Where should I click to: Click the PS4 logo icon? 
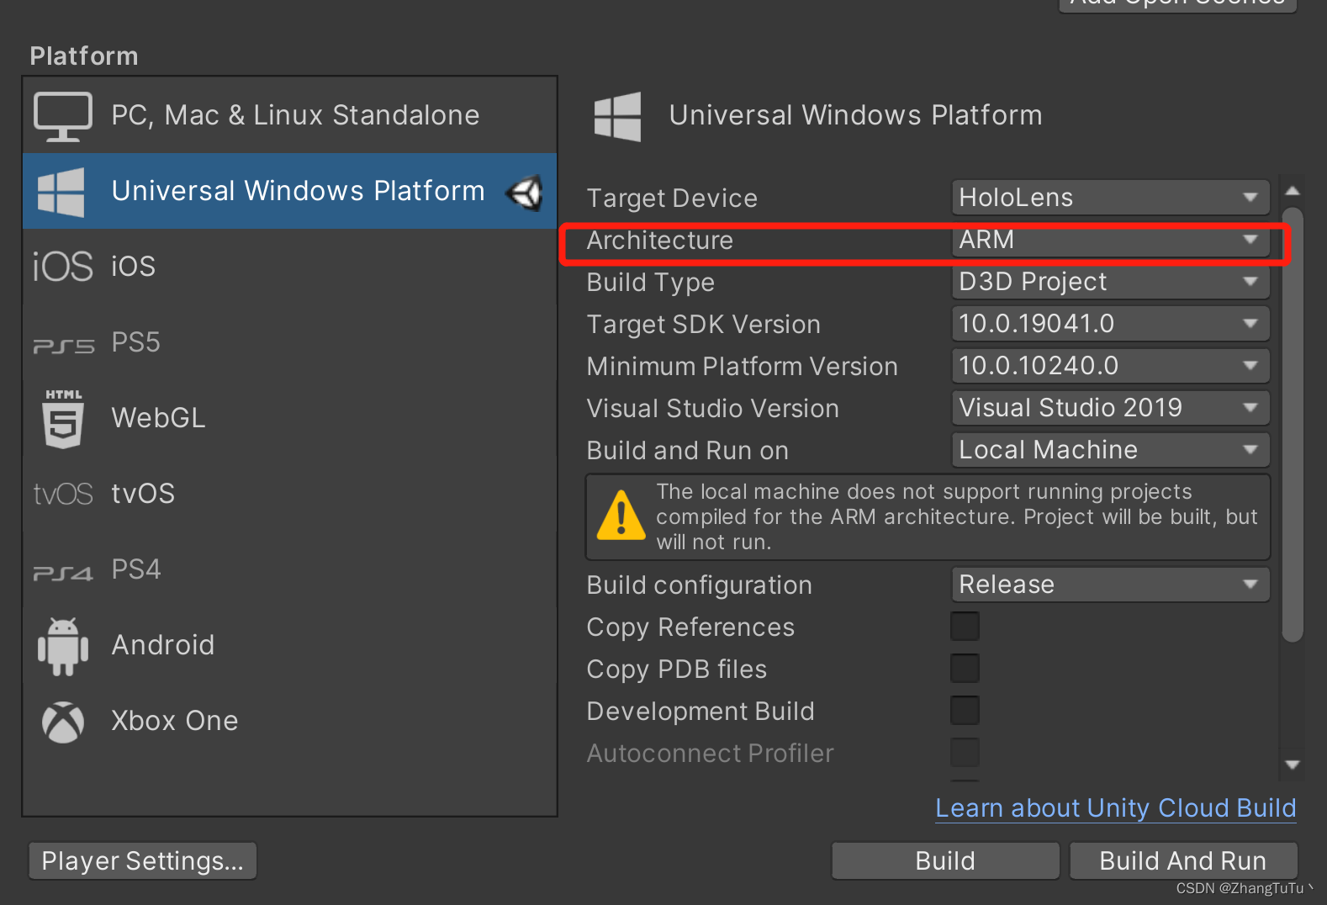click(x=63, y=573)
